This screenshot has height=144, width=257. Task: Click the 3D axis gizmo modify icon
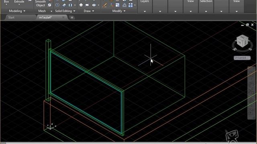(112, 5)
